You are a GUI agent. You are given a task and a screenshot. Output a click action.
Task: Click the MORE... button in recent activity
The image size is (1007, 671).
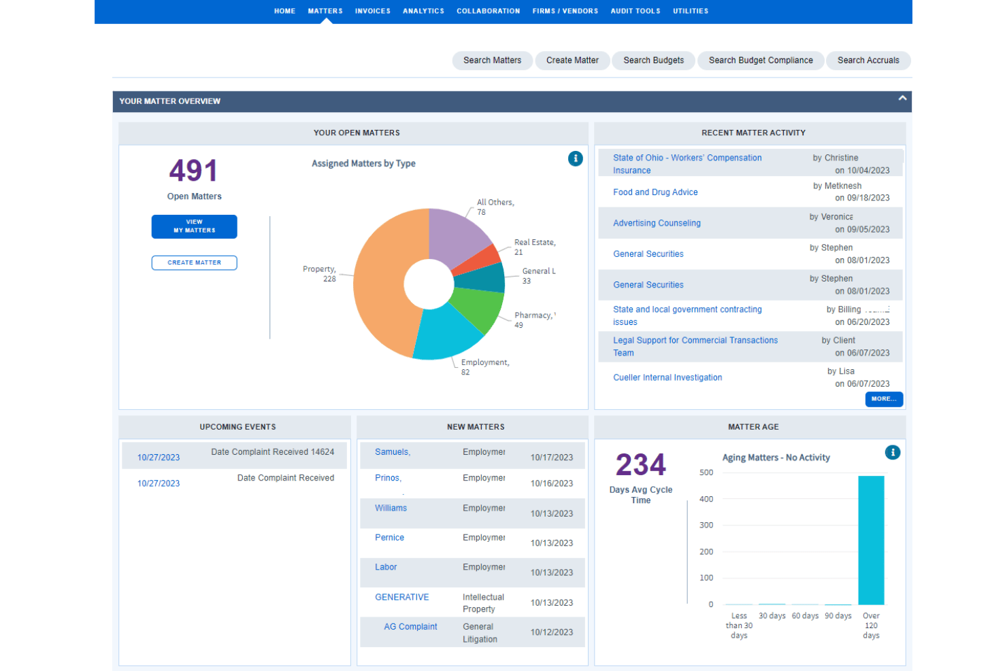pyautogui.click(x=884, y=399)
